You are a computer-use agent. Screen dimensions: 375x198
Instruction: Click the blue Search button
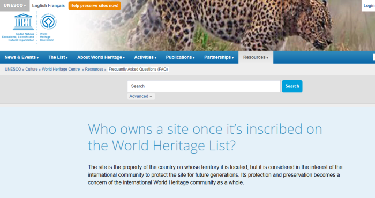coord(292,86)
